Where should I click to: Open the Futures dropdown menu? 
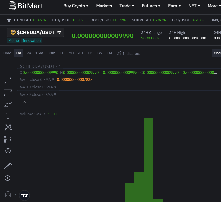[x=151, y=6]
